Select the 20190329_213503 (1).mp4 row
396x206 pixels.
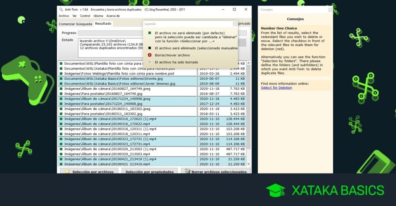point(152,149)
